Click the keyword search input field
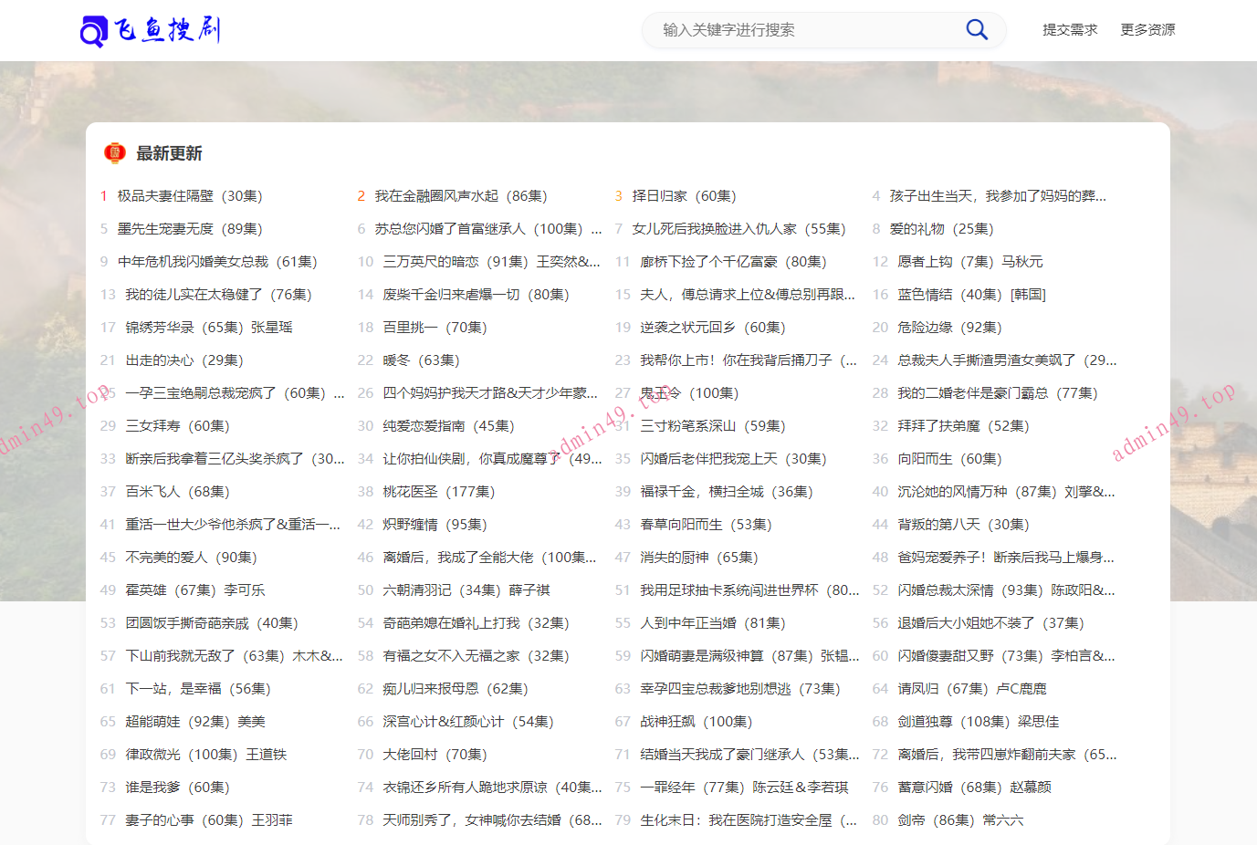 tap(803, 30)
